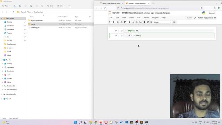Insert a cell below with the plus icon
Screen dimensions: 222x125
pos(113,22)
